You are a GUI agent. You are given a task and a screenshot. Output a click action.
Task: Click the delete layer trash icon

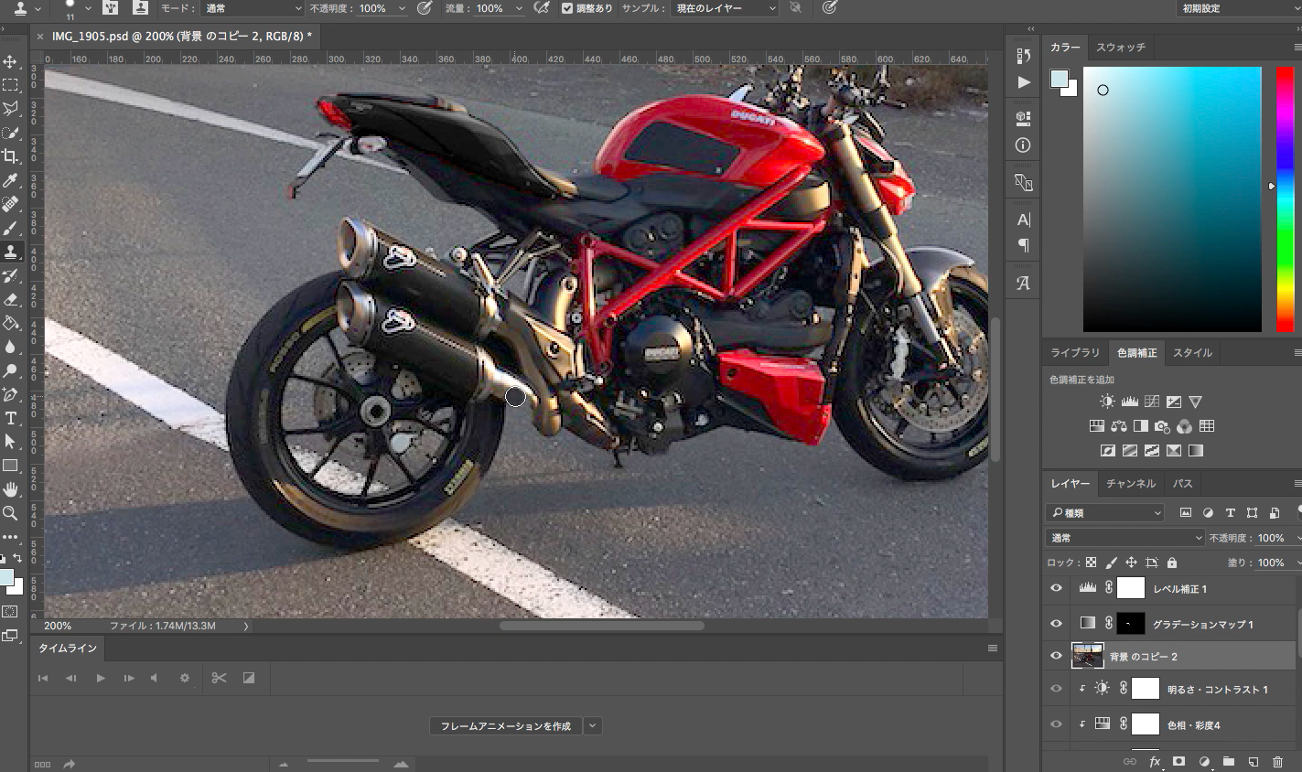tap(1277, 761)
